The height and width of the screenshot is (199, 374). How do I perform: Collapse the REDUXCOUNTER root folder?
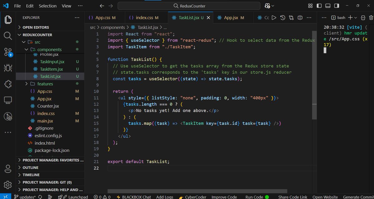[50, 35]
